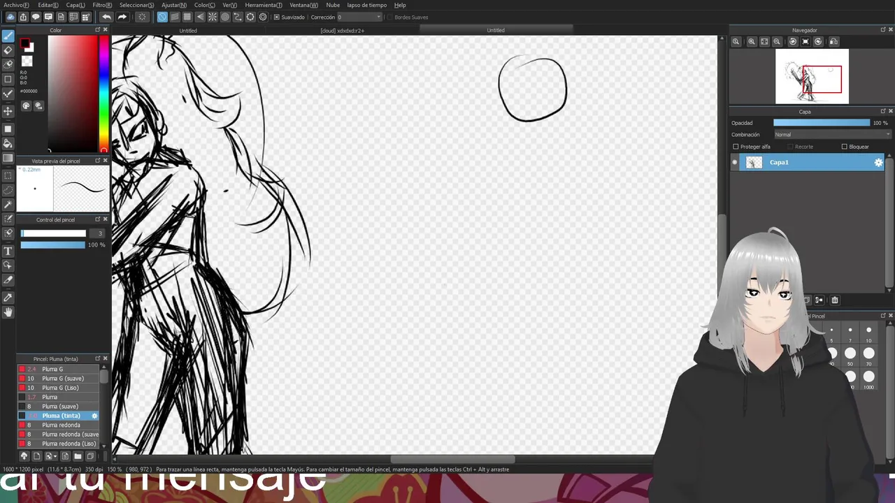Close the Color panel

pyautogui.click(x=106, y=30)
